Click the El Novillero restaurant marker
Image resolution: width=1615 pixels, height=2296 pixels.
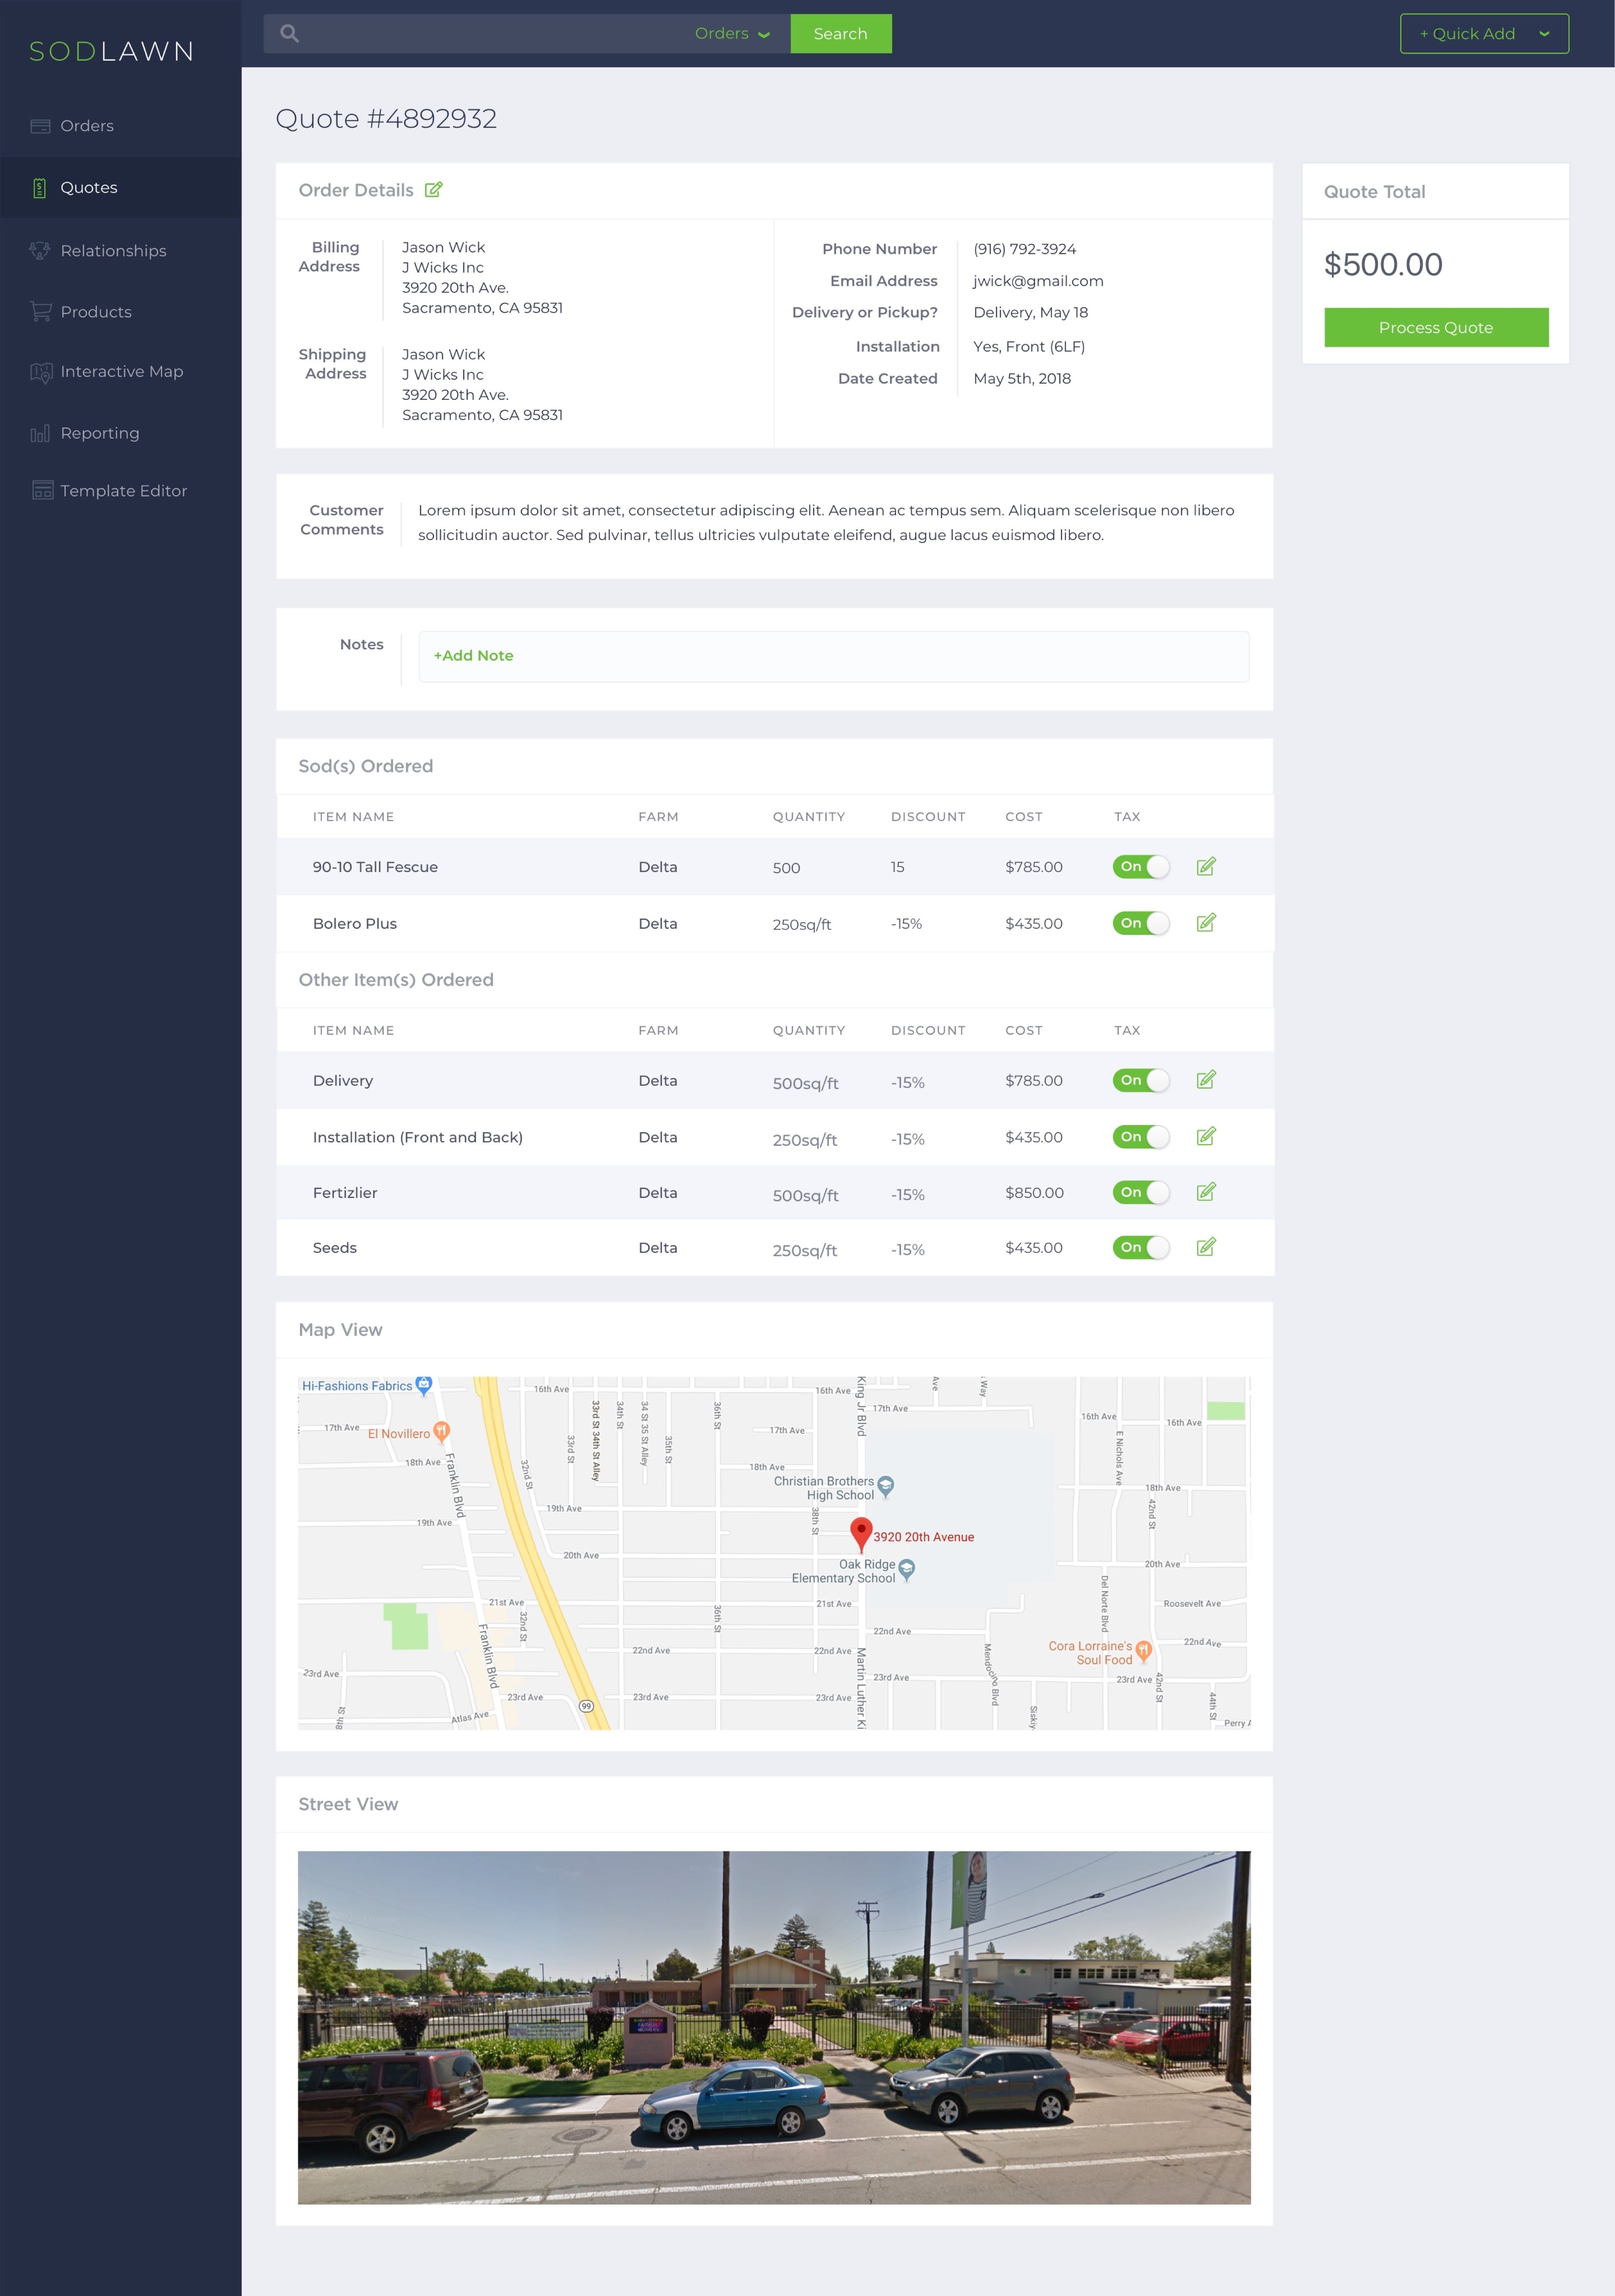pyautogui.click(x=441, y=1433)
